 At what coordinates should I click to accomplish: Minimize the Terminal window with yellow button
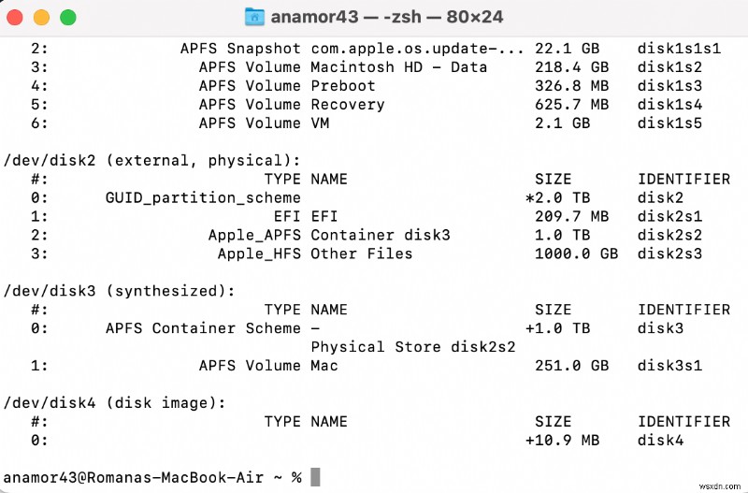point(43,18)
